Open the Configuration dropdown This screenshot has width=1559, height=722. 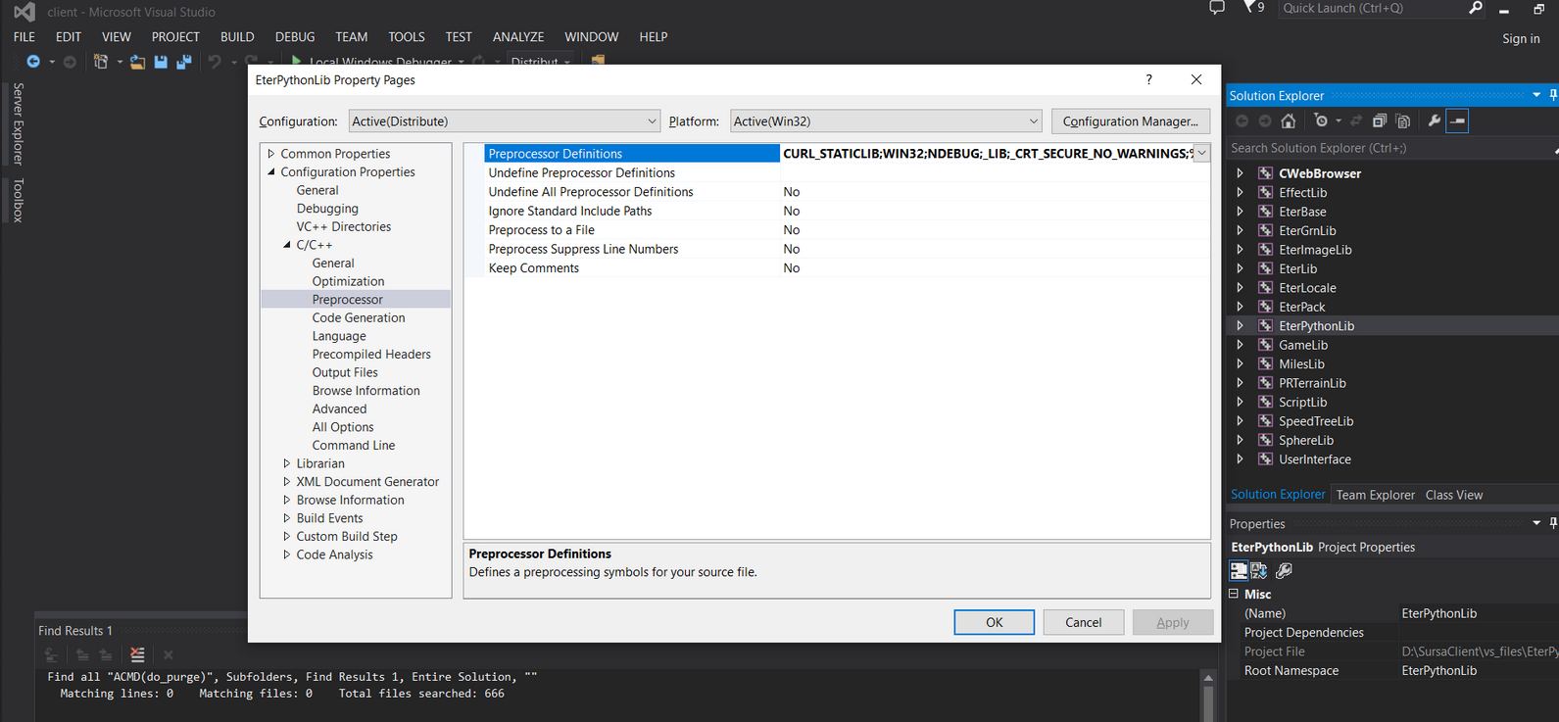pos(652,121)
